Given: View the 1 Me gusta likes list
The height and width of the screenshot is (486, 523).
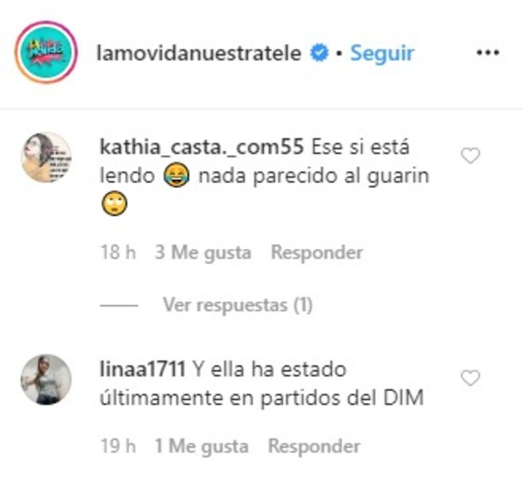Looking at the screenshot, I should coord(202,446).
